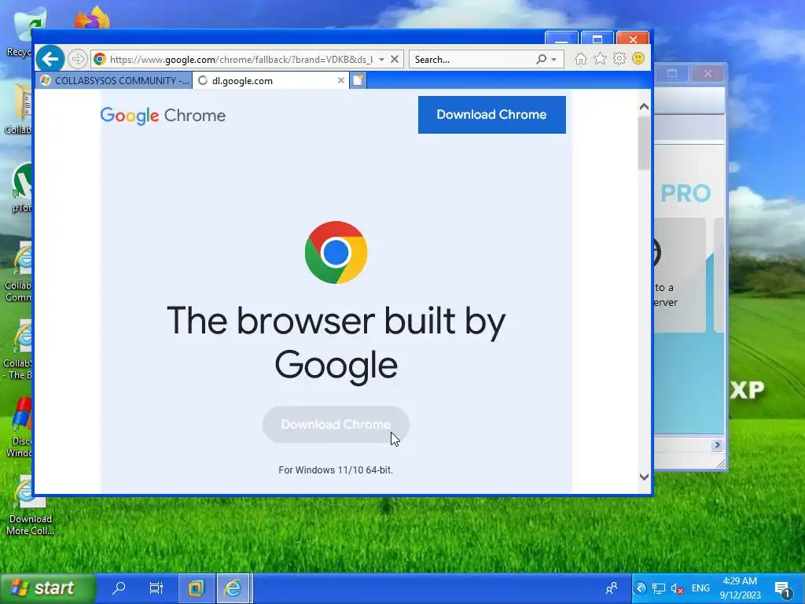Click the vertical scrollbar thumb
Screen dimensions: 805x604
[x=644, y=143]
